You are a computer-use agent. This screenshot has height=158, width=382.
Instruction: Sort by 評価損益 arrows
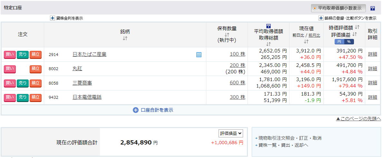[355, 34]
